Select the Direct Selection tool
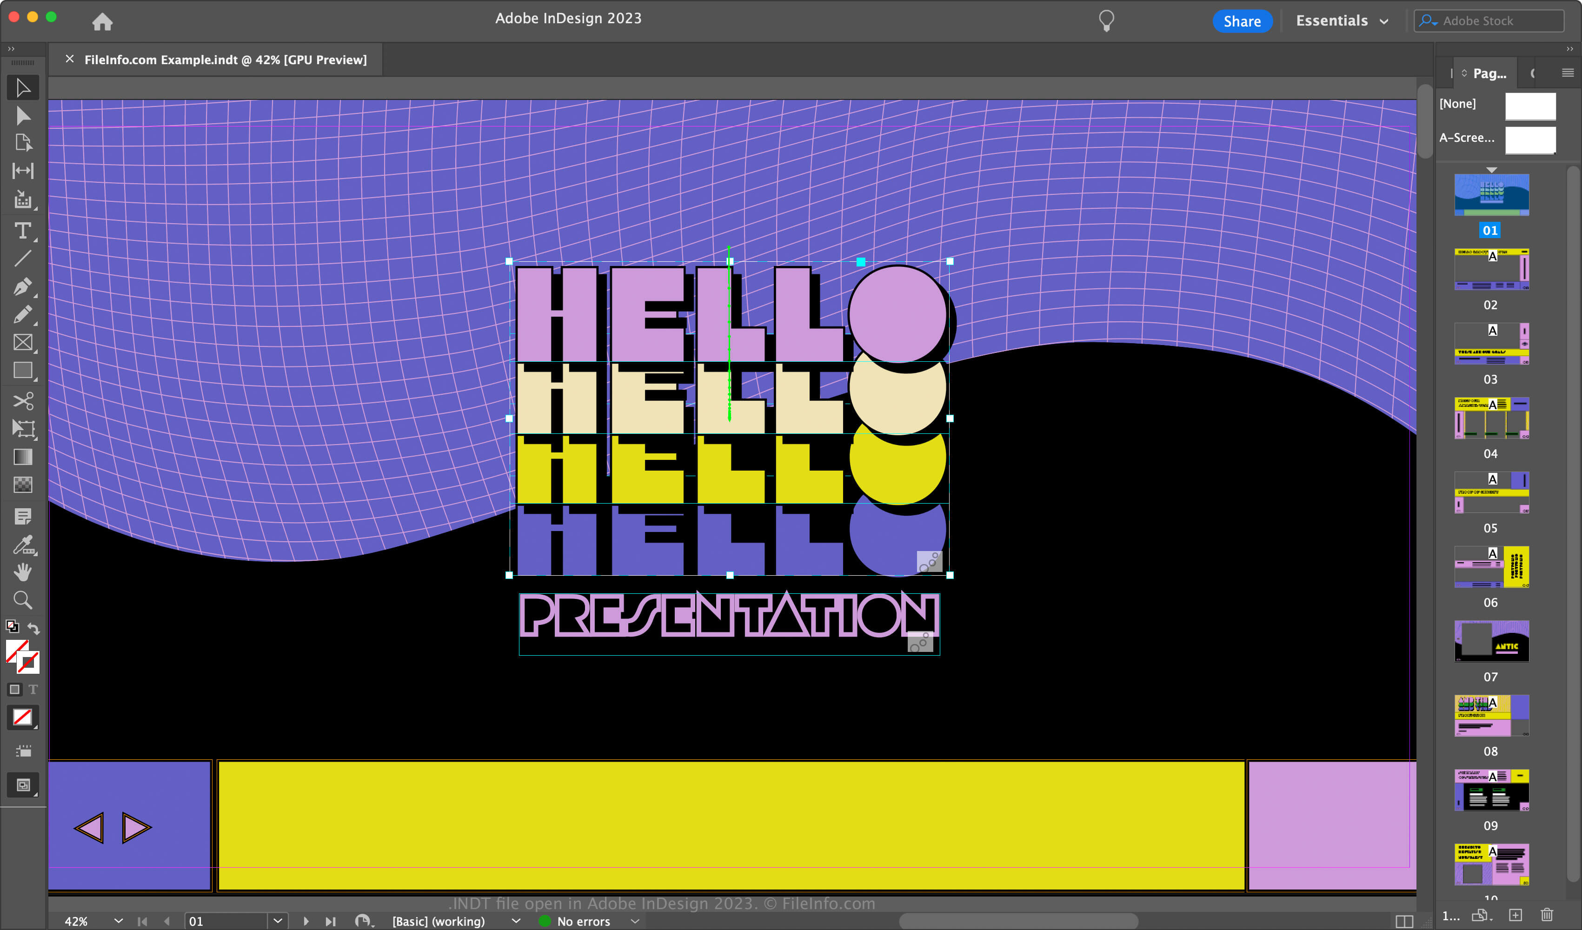1582x930 pixels. pos(23,115)
